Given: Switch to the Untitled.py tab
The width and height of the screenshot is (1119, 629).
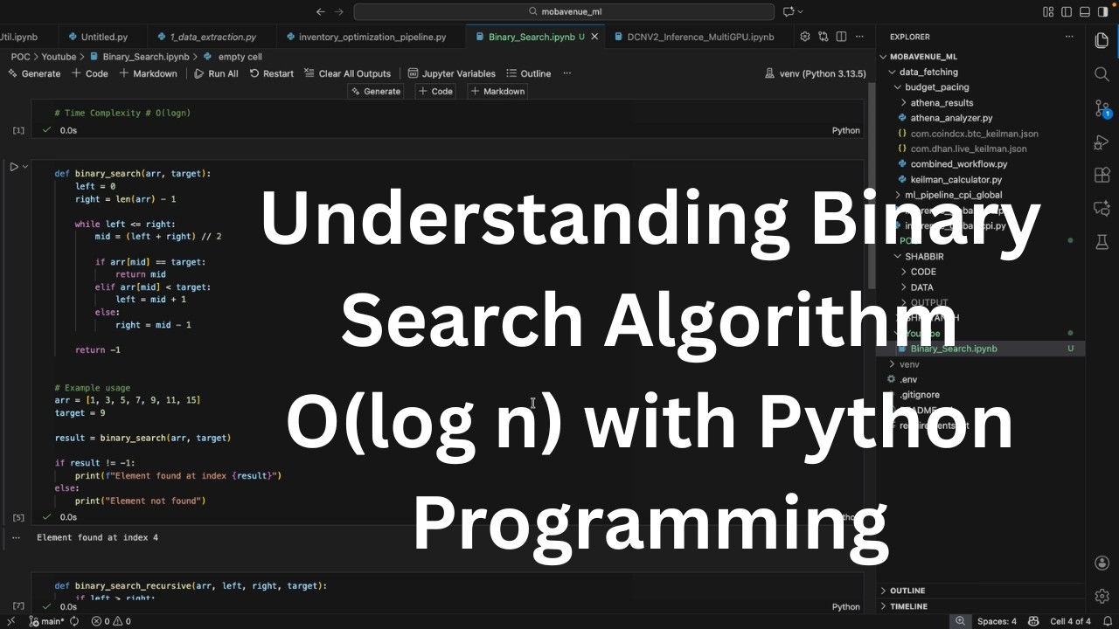Looking at the screenshot, I should pyautogui.click(x=104, y=37).
